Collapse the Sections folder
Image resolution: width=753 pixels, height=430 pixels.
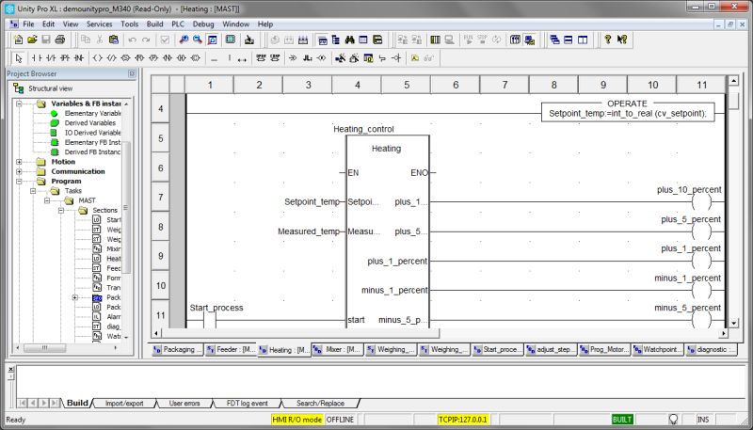(61, 210)
